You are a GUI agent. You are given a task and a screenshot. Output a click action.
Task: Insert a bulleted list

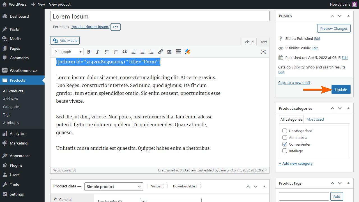click(107, 52)
